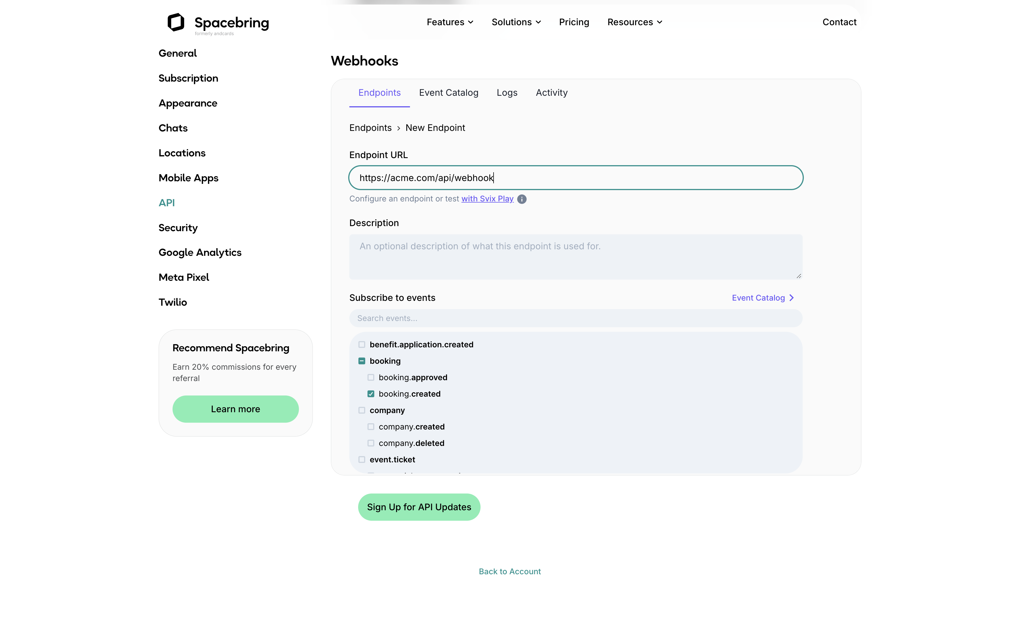The width and height of the screenshot is (1020, 638).
Task: Switch to the Event Catalog tab
Action: (448, 93)
